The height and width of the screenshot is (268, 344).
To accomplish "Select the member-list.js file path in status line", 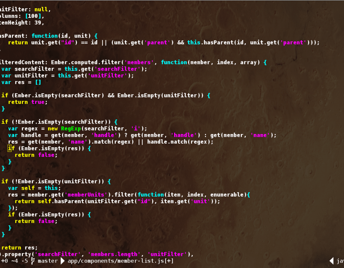I will point(115,261).
